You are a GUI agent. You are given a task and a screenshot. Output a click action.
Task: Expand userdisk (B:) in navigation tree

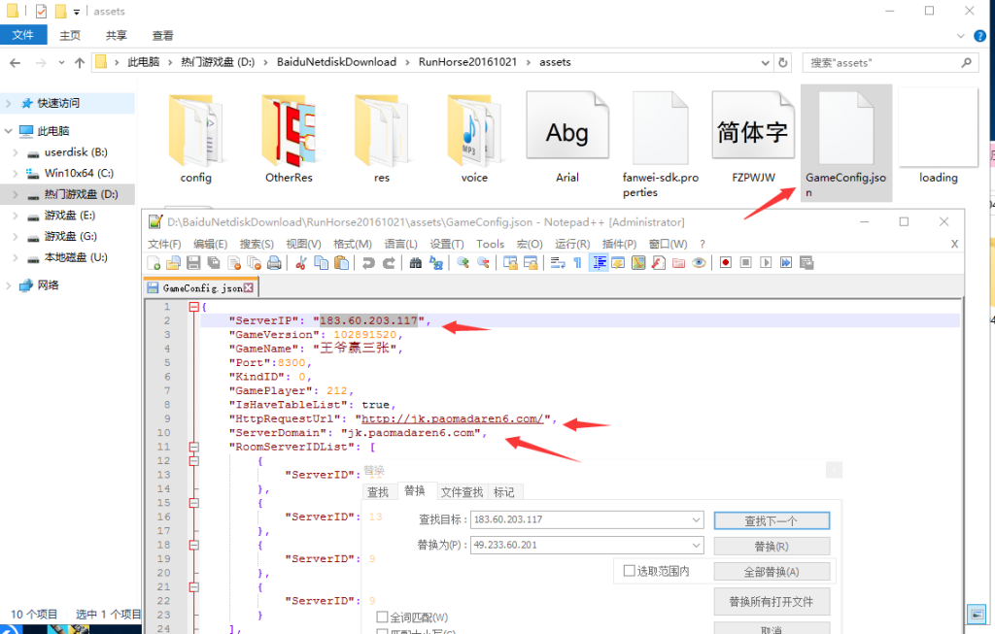[15, 152]
